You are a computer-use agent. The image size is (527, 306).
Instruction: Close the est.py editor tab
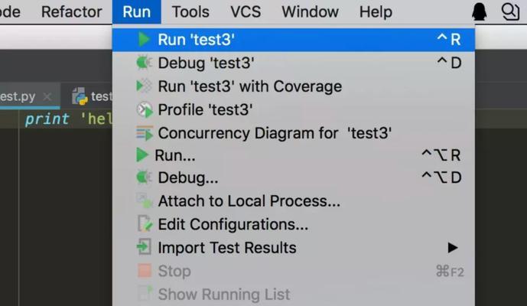[x=47, y=97]
